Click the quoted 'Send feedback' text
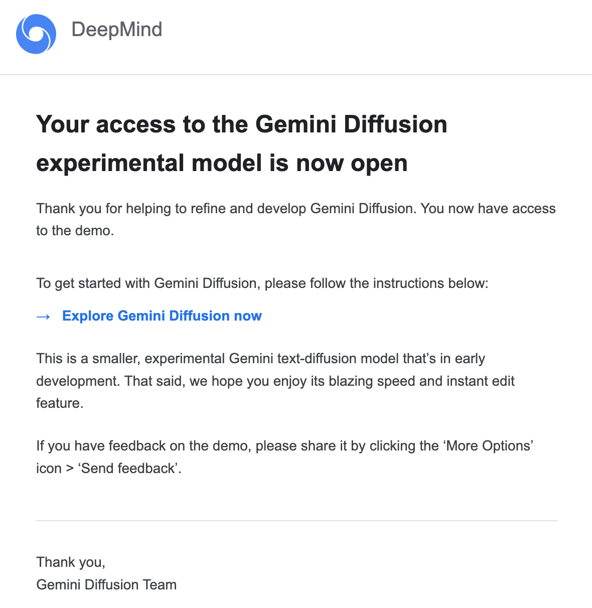The width and height of the screenshot is (592, 608). [x=128, y=469]
